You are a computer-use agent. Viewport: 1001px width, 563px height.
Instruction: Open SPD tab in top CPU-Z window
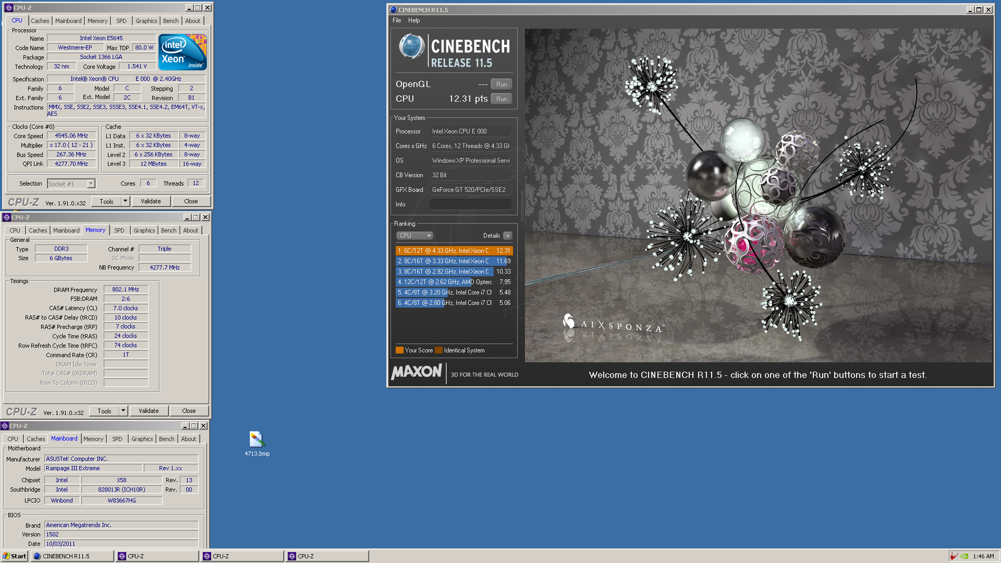121,21
